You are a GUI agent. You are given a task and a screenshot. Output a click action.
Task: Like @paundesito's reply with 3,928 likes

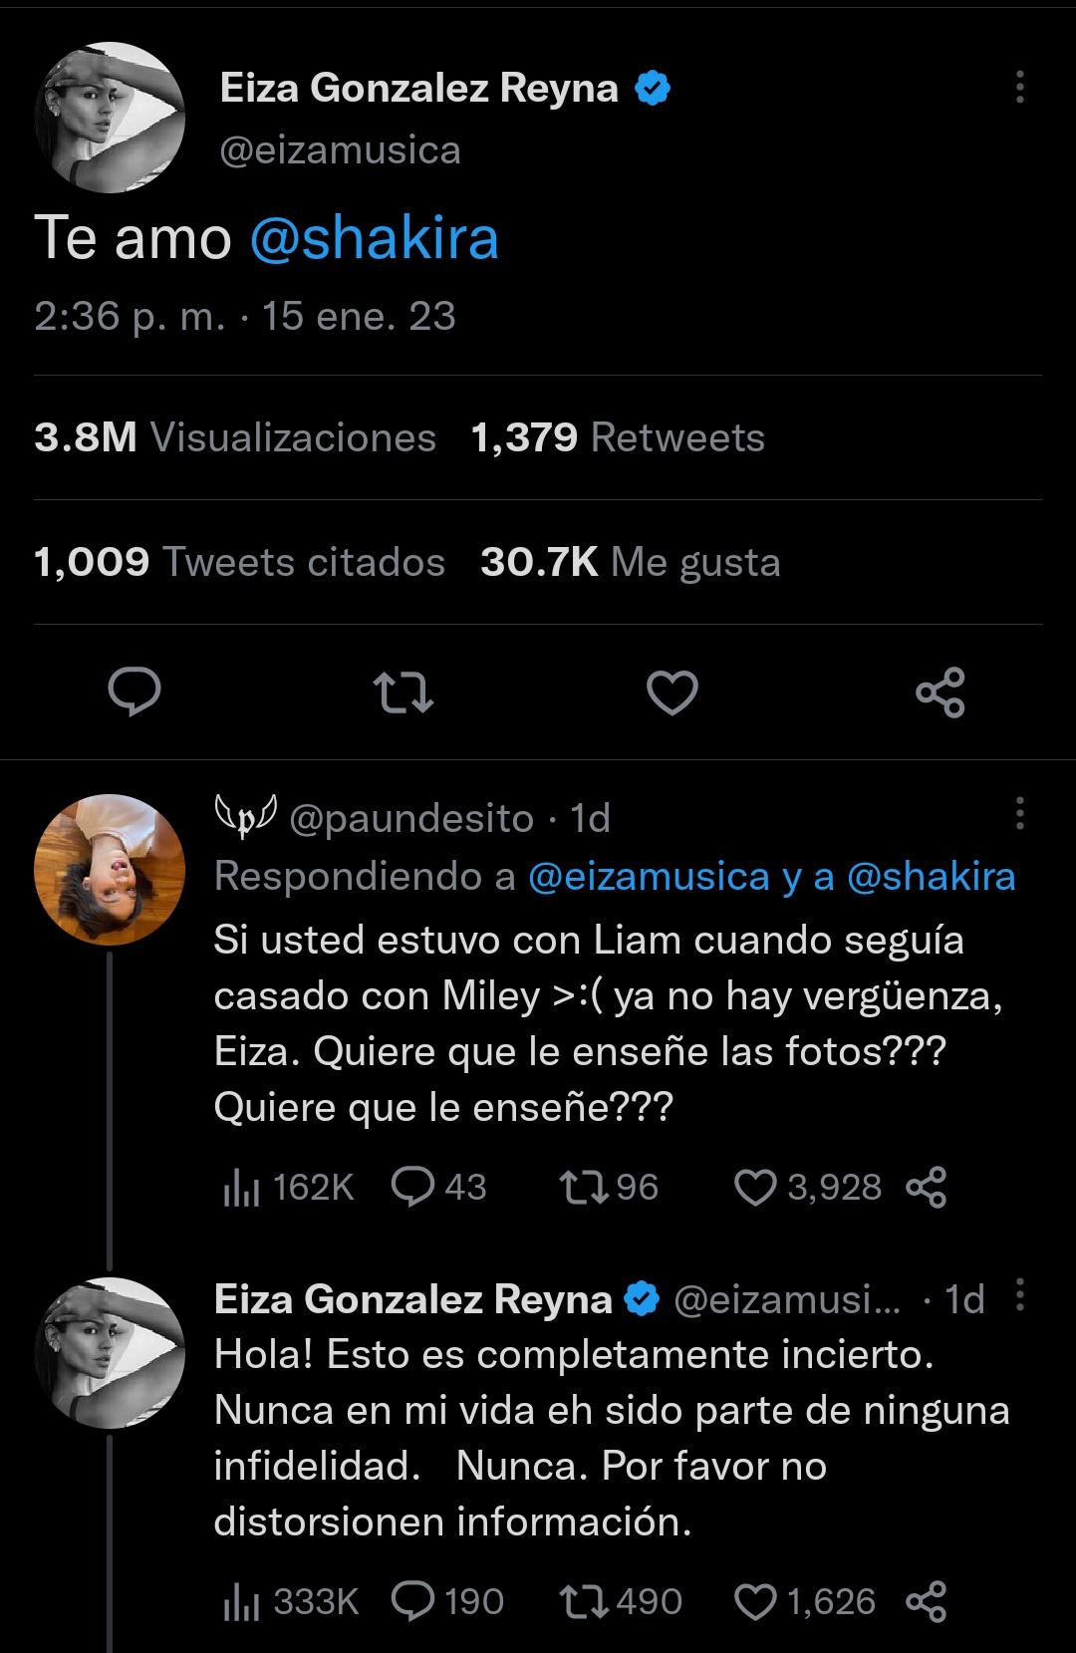tap(754, 1187)
